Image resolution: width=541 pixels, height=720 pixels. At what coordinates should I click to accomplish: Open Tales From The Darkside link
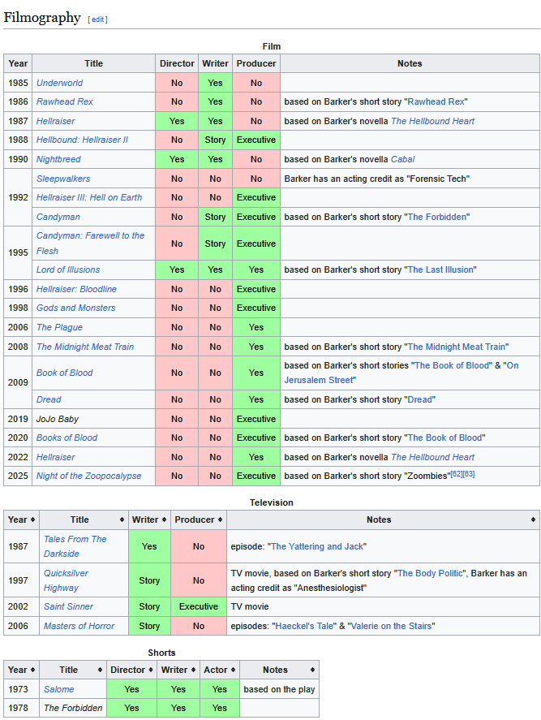[75, 546]
